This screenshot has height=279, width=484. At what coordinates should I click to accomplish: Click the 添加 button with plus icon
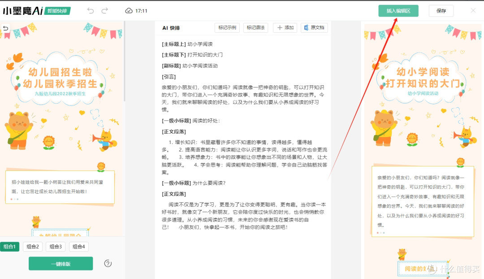point(285,28)
